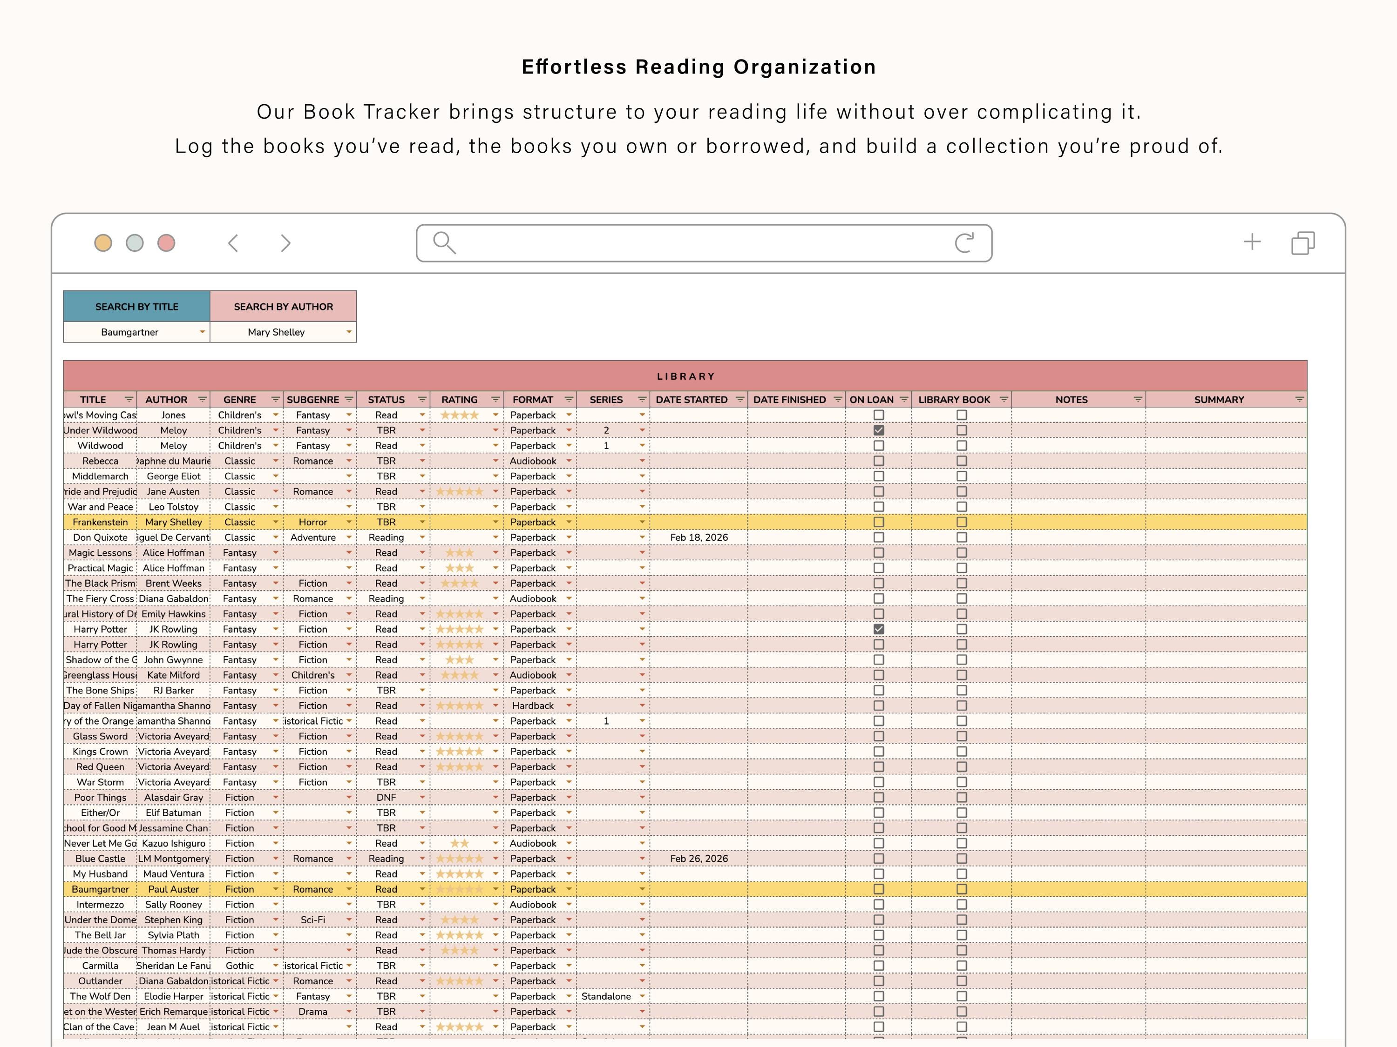Open the GENRE column filter icon

(x=275, y=399)
